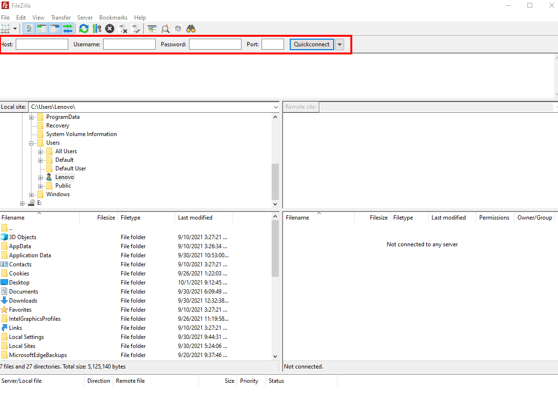This screenshot has width=558, height=400.
Task: Click the local file list scroll down arrow
Action: point(275,356)
